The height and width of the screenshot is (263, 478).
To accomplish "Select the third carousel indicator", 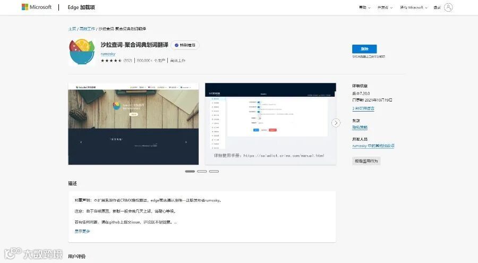I will [x=214, y=172].
